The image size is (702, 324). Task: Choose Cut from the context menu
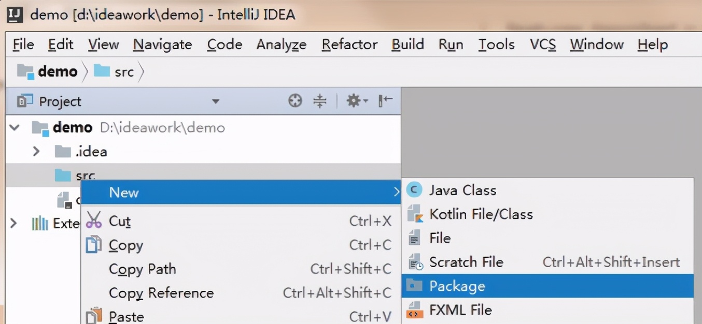pos(241,221)
